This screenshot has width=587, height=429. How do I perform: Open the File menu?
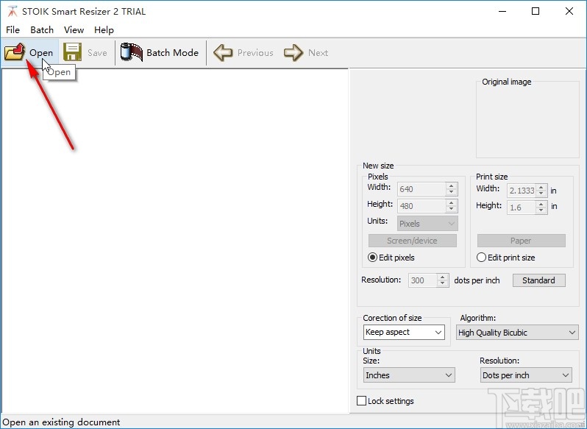pos(13,30)
